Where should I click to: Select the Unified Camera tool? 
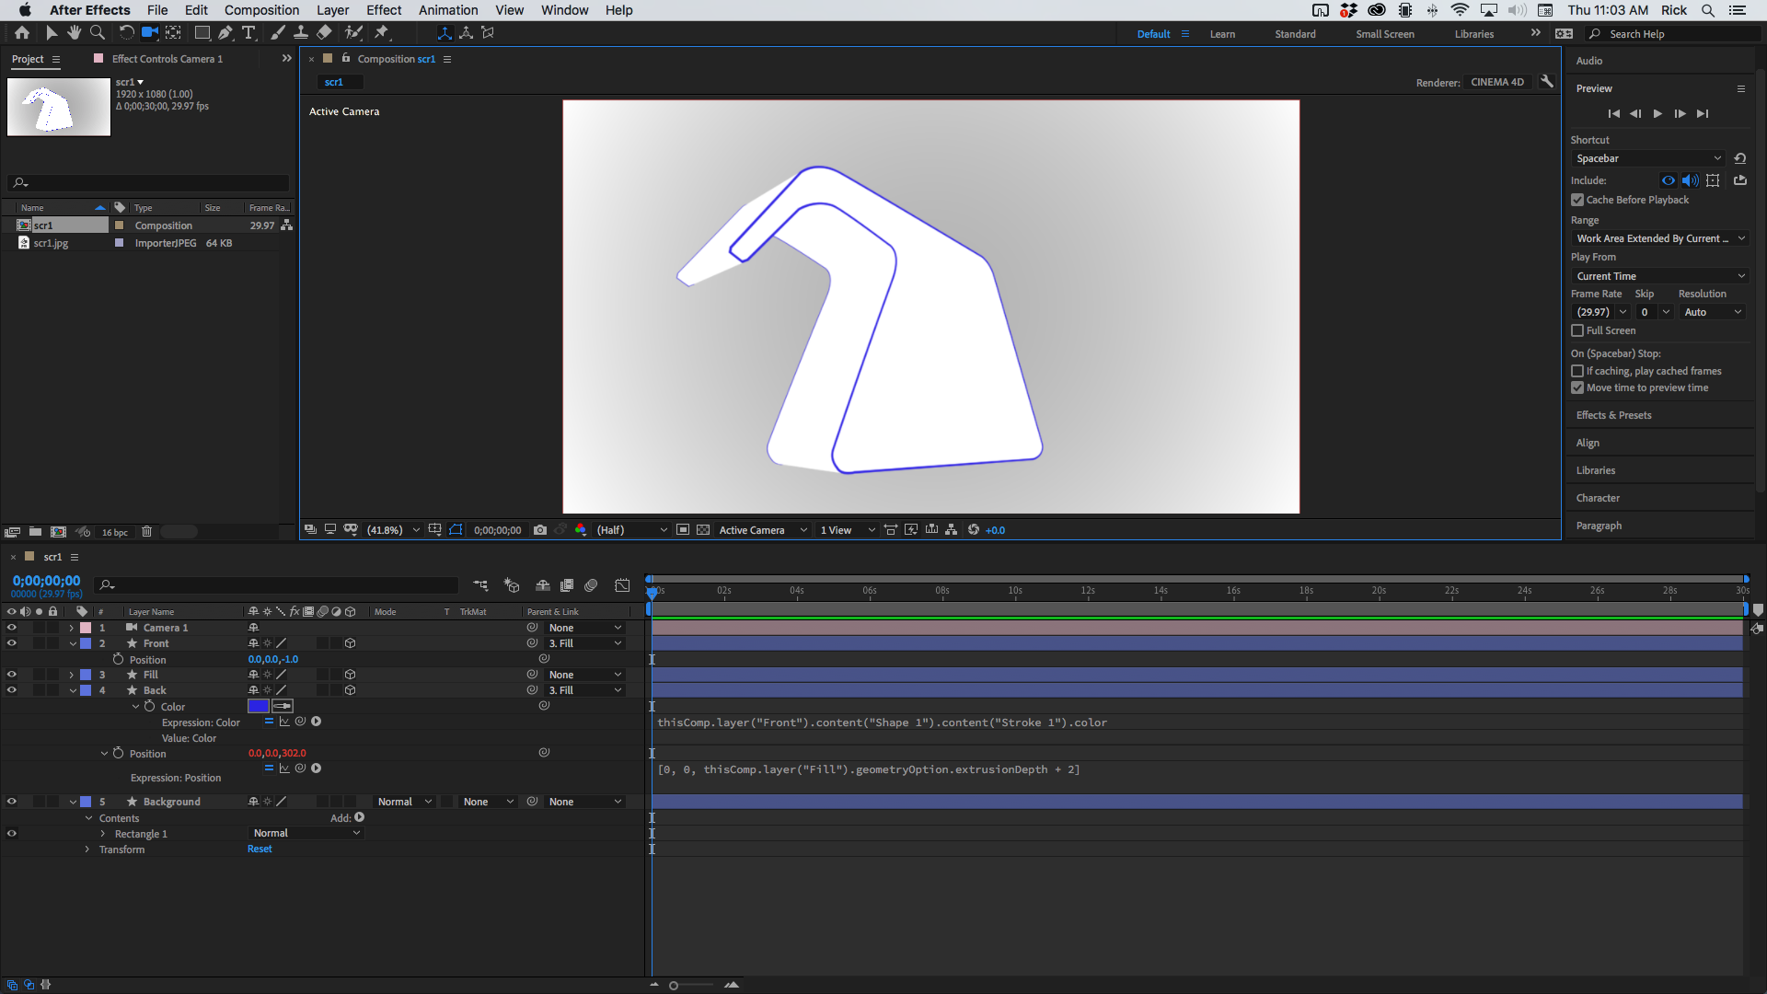[x=148, y=32]
